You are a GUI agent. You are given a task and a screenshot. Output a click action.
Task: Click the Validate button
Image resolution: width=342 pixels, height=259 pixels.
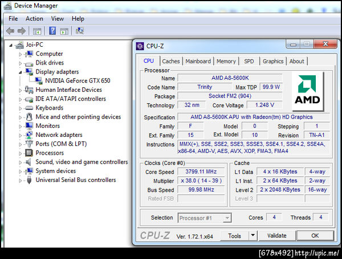(277, 236)
